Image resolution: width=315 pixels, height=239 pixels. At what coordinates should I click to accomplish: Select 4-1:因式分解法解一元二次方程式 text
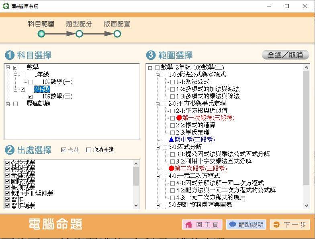coord(220,183)
